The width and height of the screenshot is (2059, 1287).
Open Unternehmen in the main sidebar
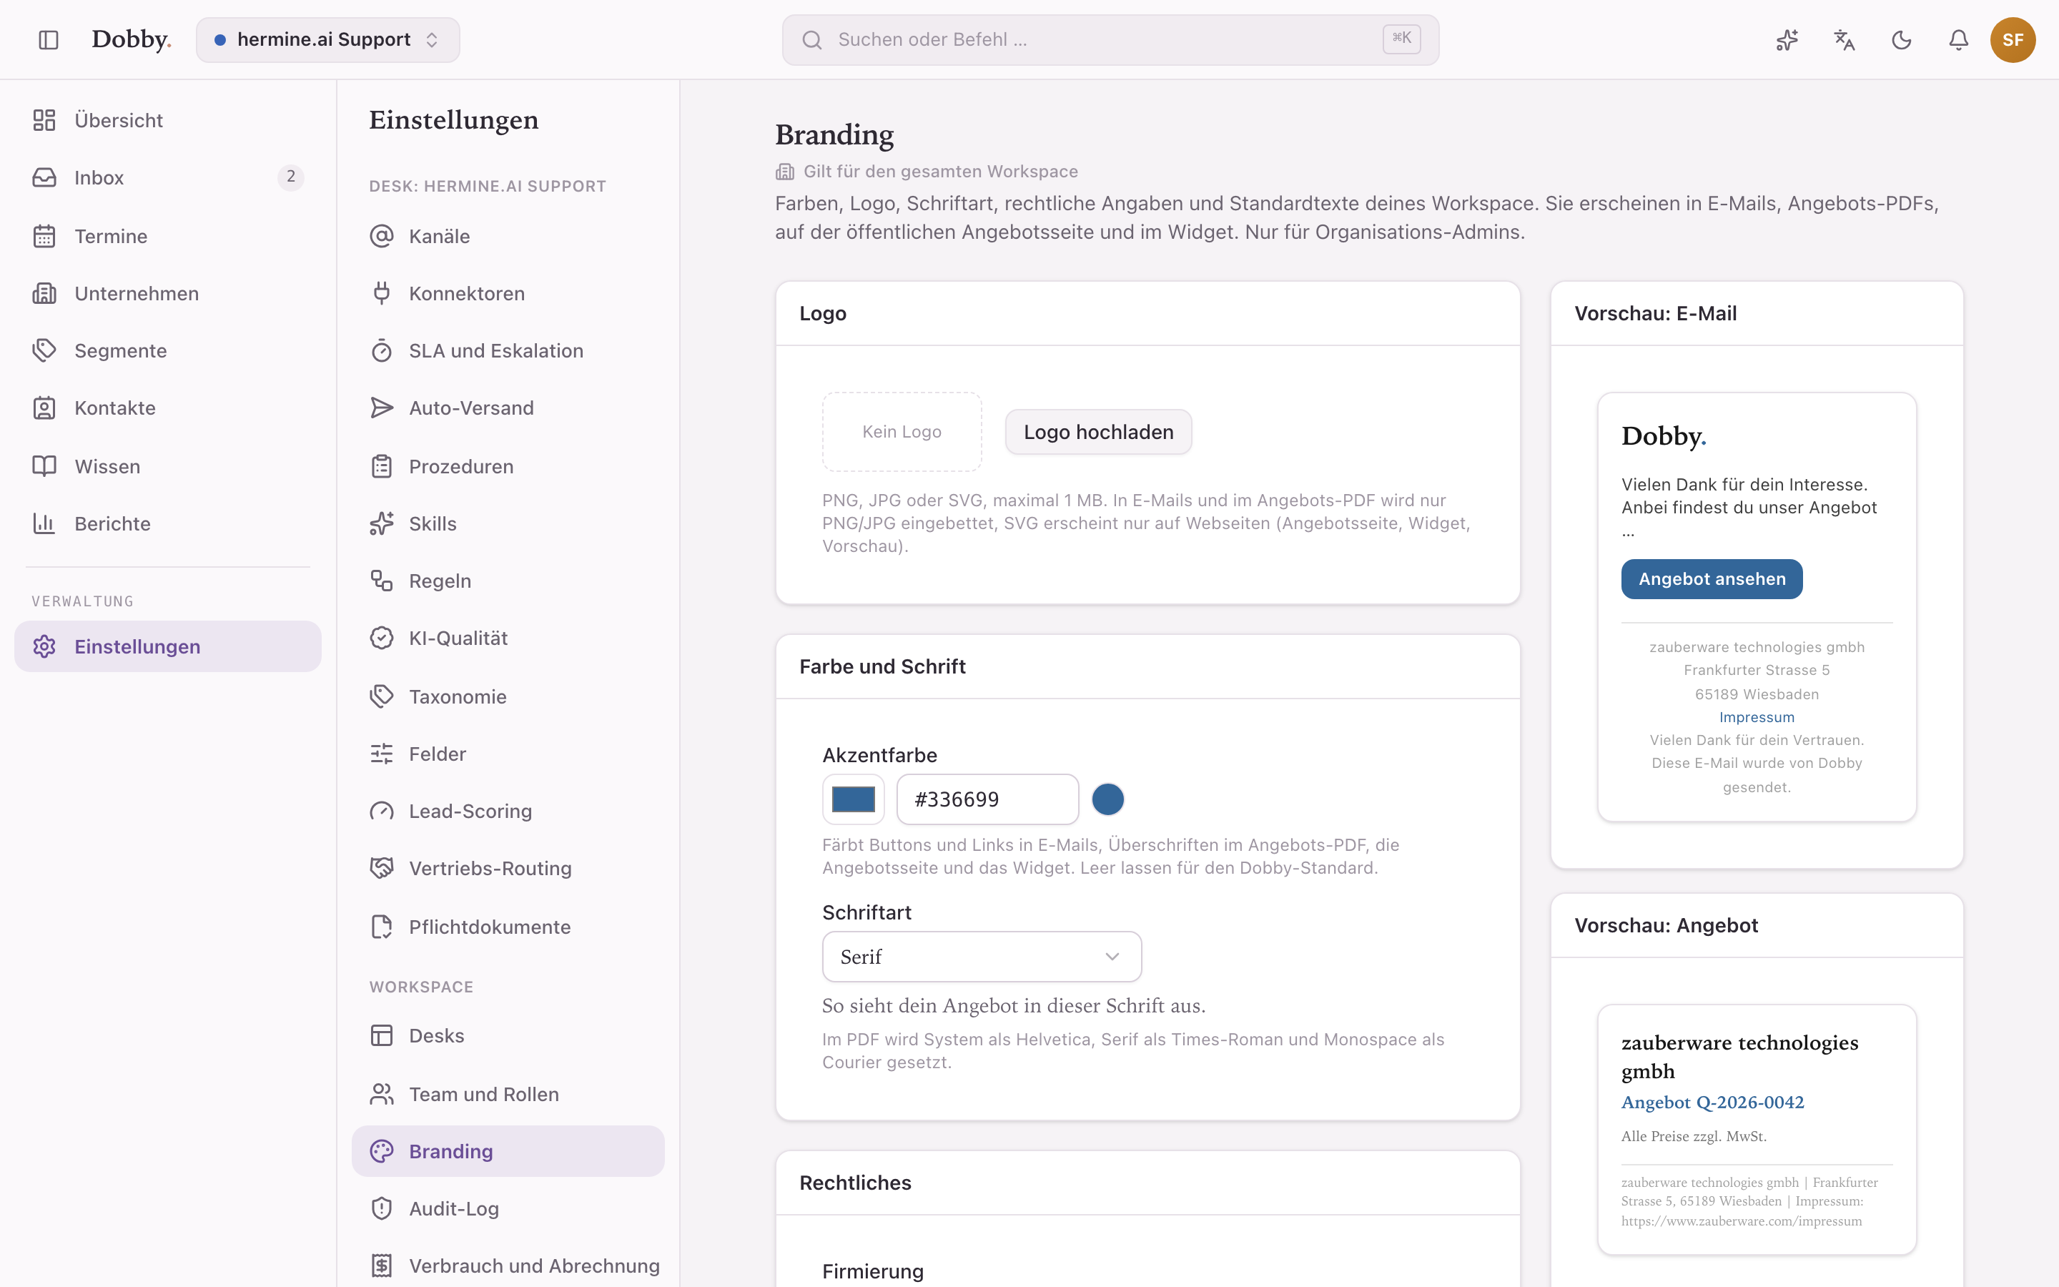click(167, 293)
